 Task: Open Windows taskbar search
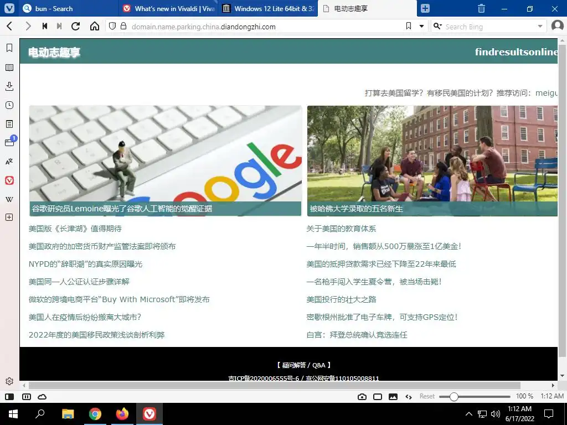click(40, 414)
